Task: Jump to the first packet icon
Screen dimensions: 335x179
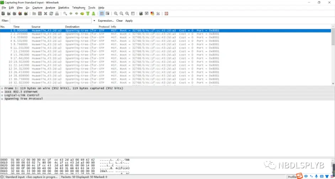Action: 88,13
